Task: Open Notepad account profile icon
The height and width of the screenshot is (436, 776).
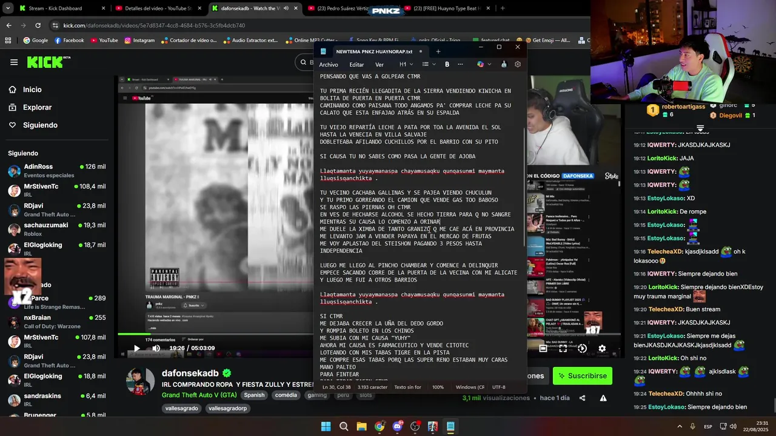Action: click(504, 64)
